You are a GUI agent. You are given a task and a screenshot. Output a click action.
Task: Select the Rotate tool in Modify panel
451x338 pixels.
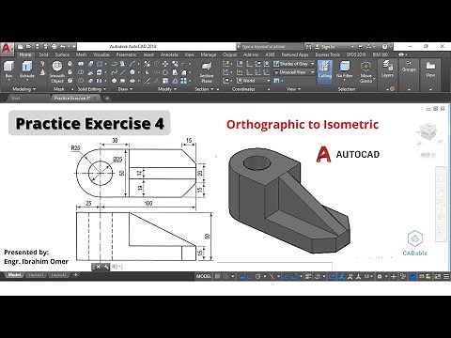coord(165,72)
